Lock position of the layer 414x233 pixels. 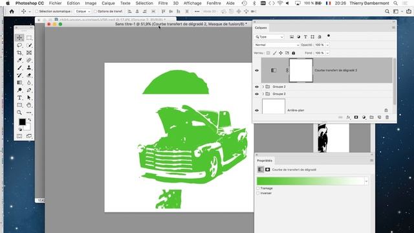[x=281, y=53]
